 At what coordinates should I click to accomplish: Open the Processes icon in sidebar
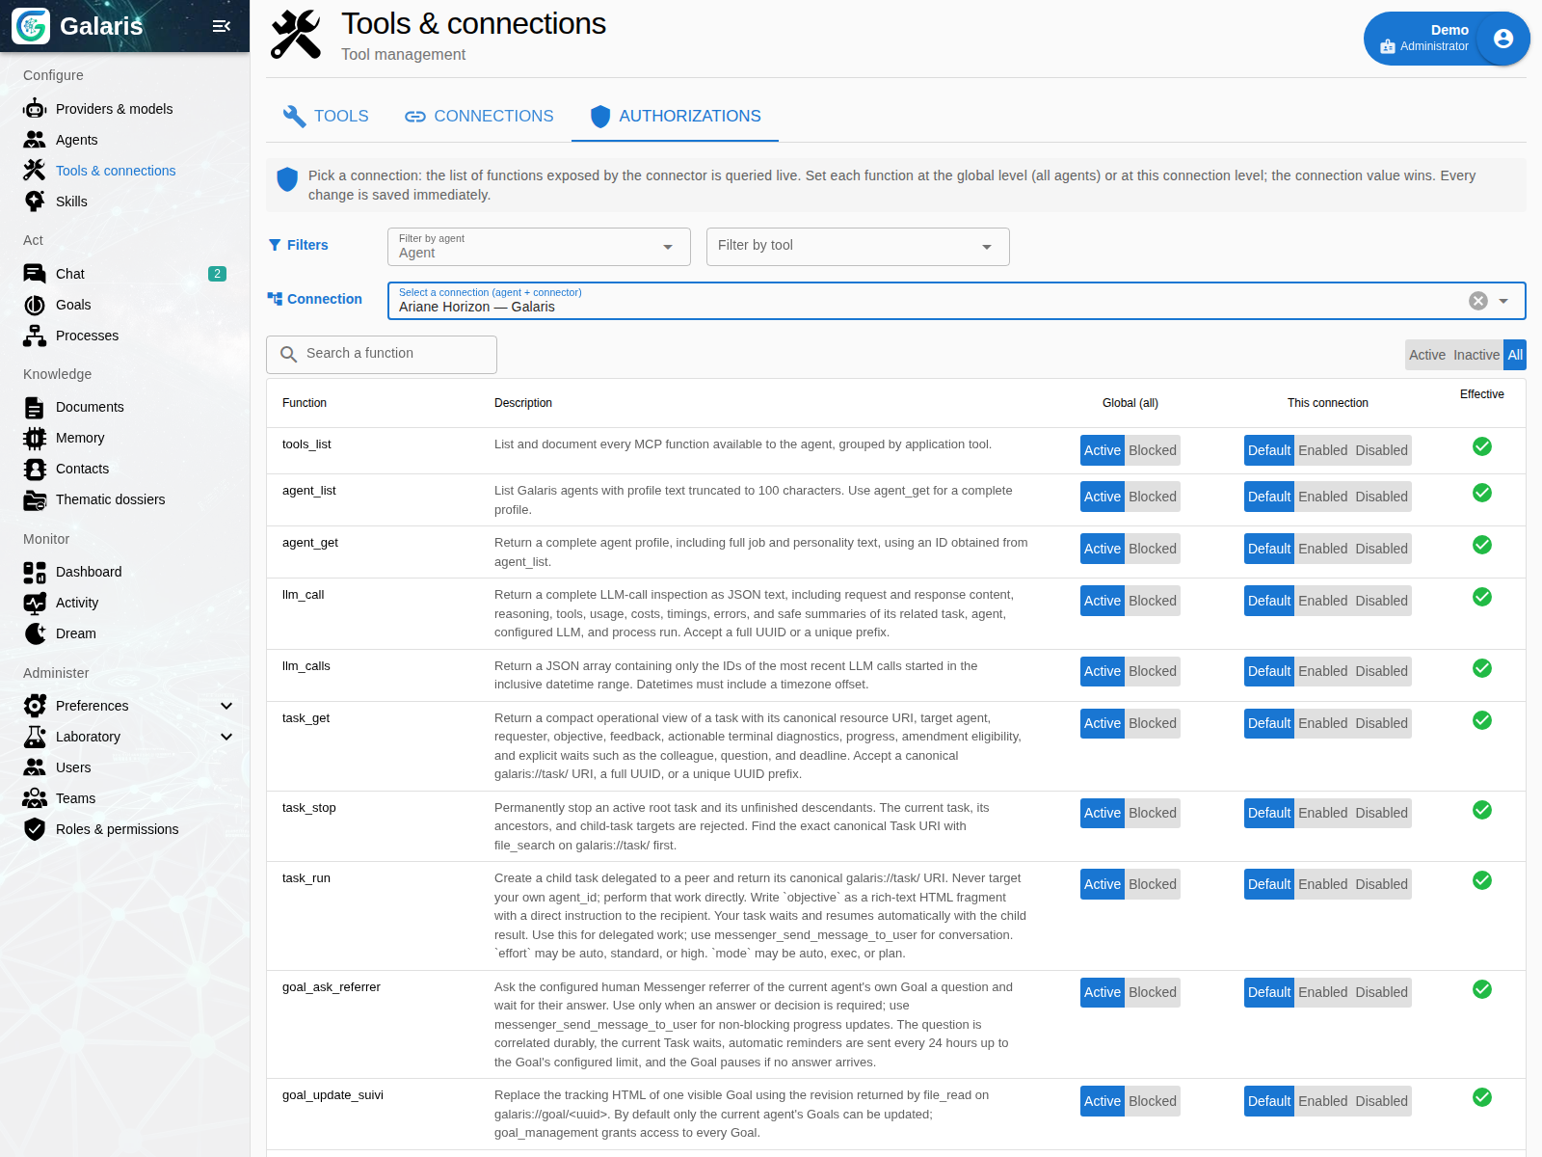35,336
